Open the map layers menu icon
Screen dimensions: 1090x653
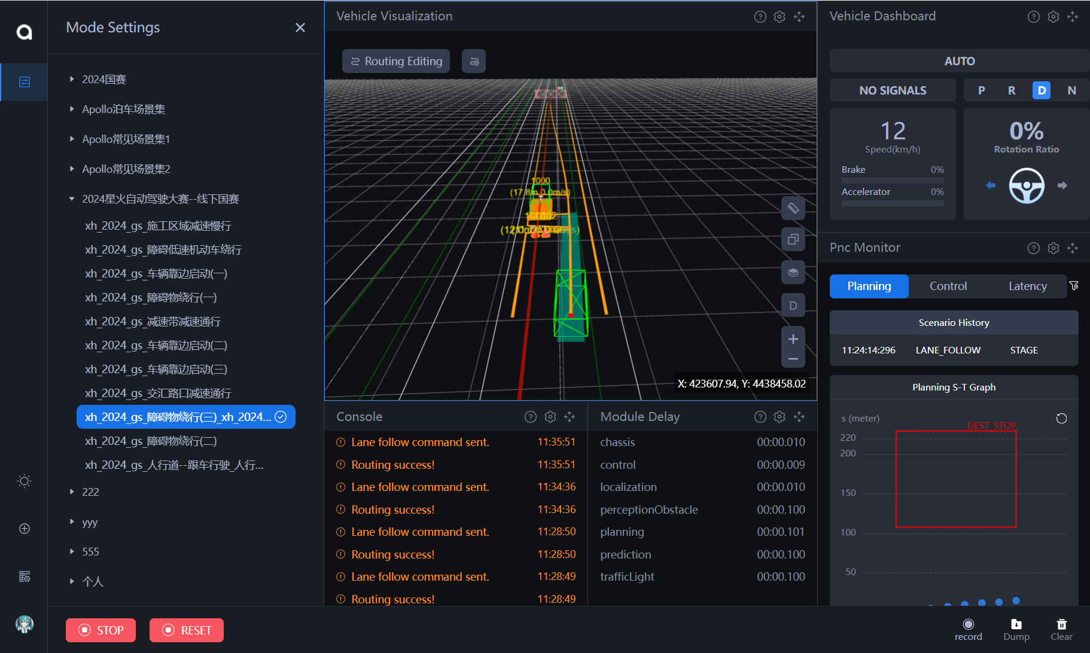tap(793, 272)
